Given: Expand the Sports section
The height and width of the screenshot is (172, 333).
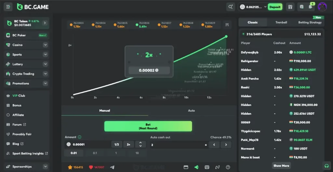Looking at the screenshot, I should 45,55.
